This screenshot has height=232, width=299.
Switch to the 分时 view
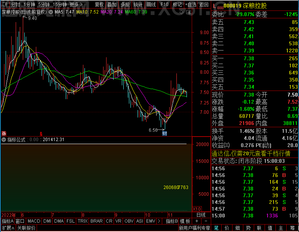point(15,4)
